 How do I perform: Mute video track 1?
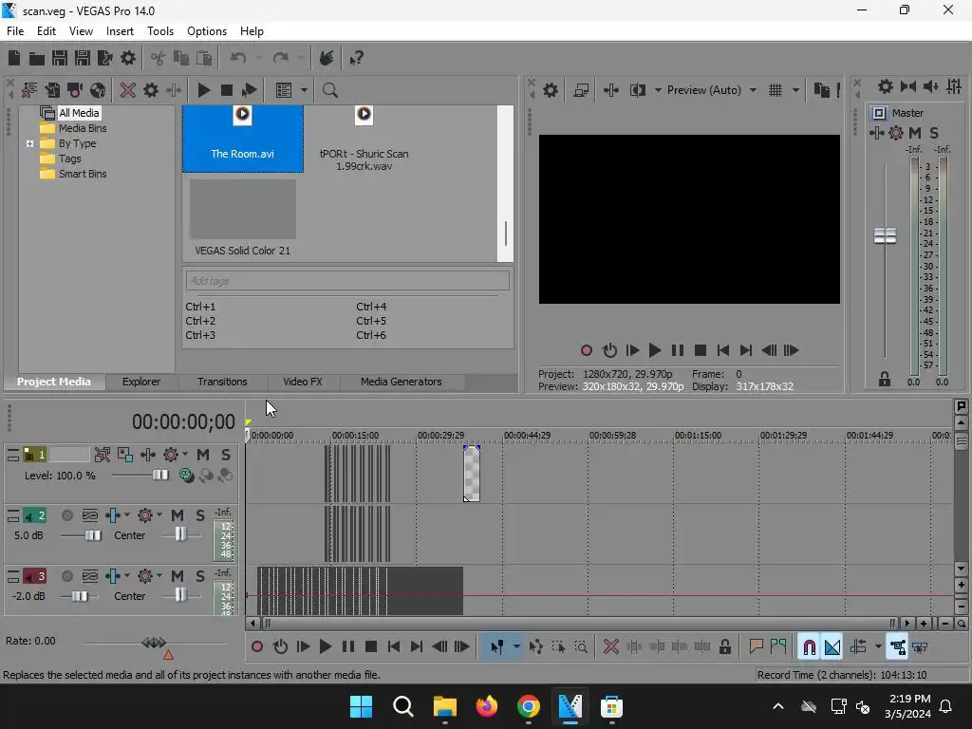203,455
